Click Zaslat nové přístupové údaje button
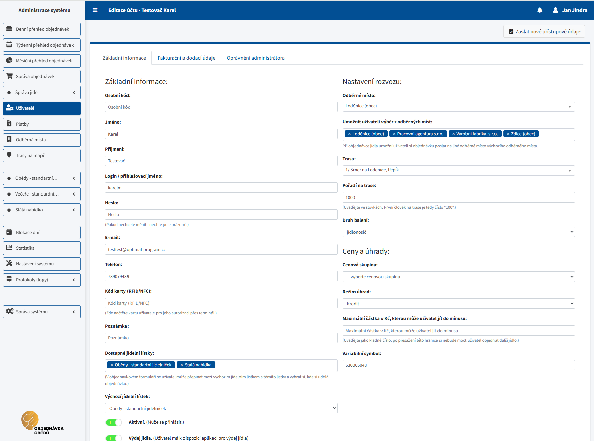 click(544, 31)
